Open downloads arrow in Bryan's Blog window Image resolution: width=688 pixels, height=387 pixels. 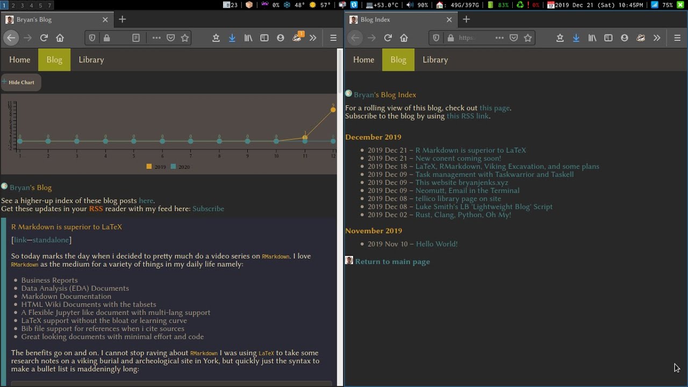[232, 38]
